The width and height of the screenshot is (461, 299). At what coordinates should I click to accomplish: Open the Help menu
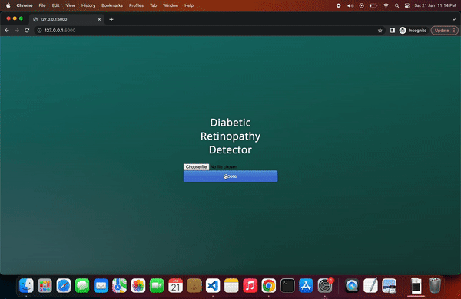[x=189, y=5]
